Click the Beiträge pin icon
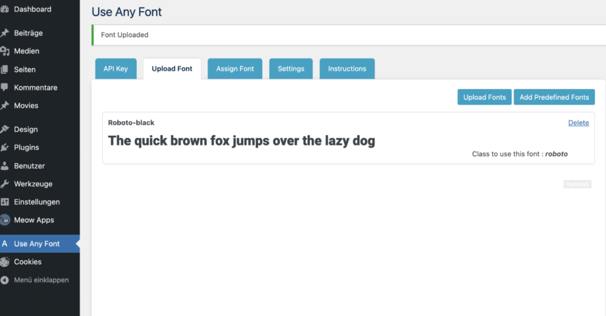The image size is (606, 316). 5,33
